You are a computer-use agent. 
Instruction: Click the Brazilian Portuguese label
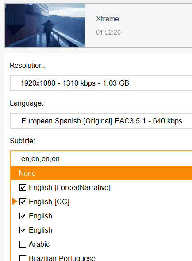[x=62, y=258]
